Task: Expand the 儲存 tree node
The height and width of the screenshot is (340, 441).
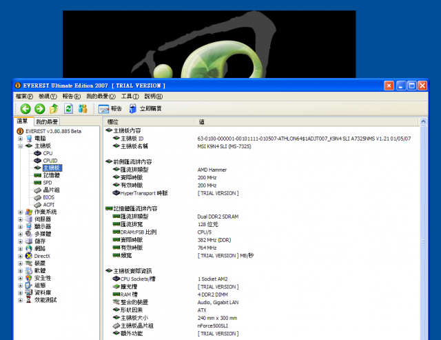Action: tap(20, 241)
